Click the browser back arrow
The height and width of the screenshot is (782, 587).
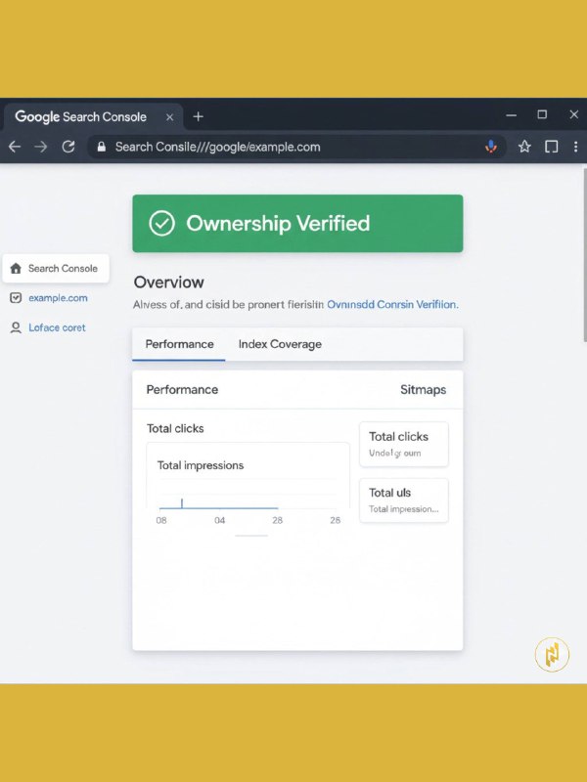coord(15,147)
